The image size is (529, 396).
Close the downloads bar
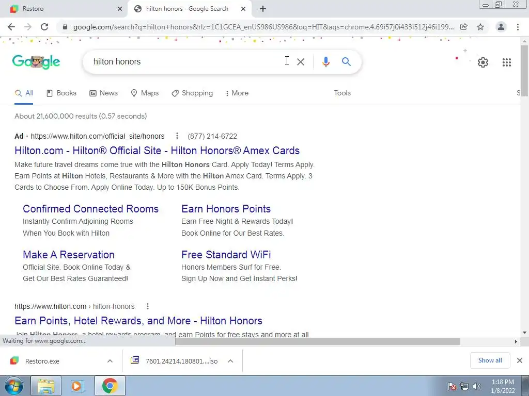click(520, 360)
